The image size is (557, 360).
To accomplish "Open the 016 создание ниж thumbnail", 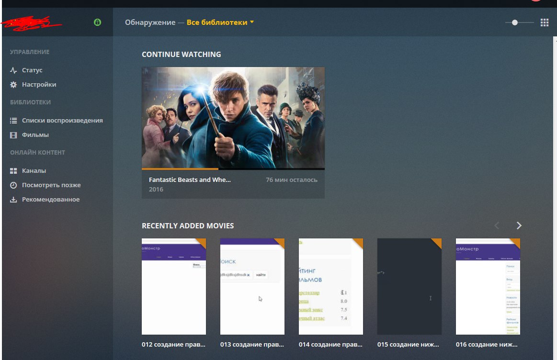I will (488, 286).
